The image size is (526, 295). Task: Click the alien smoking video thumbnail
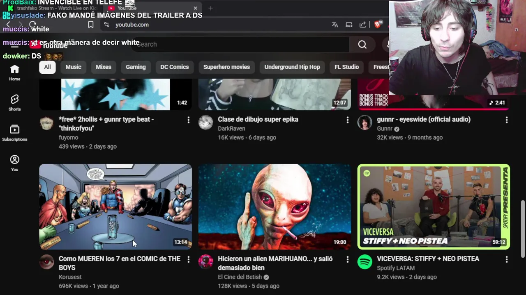click(275, 206)
